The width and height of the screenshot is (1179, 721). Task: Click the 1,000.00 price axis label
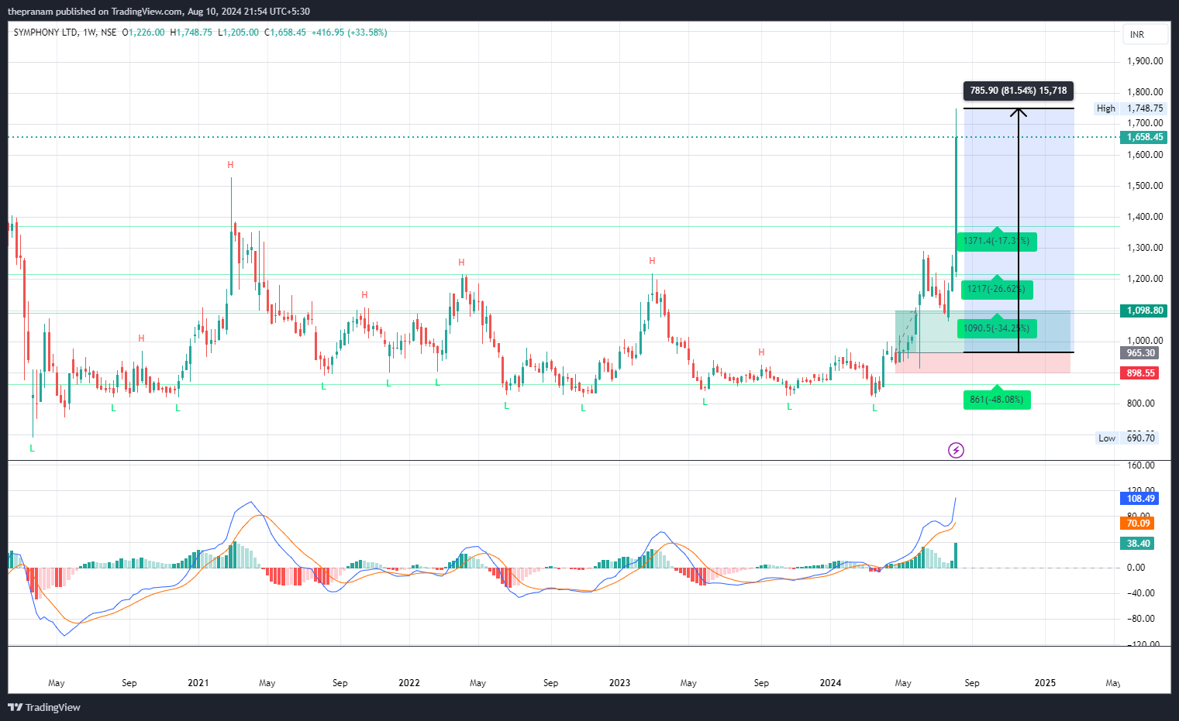click(1145, 341)
